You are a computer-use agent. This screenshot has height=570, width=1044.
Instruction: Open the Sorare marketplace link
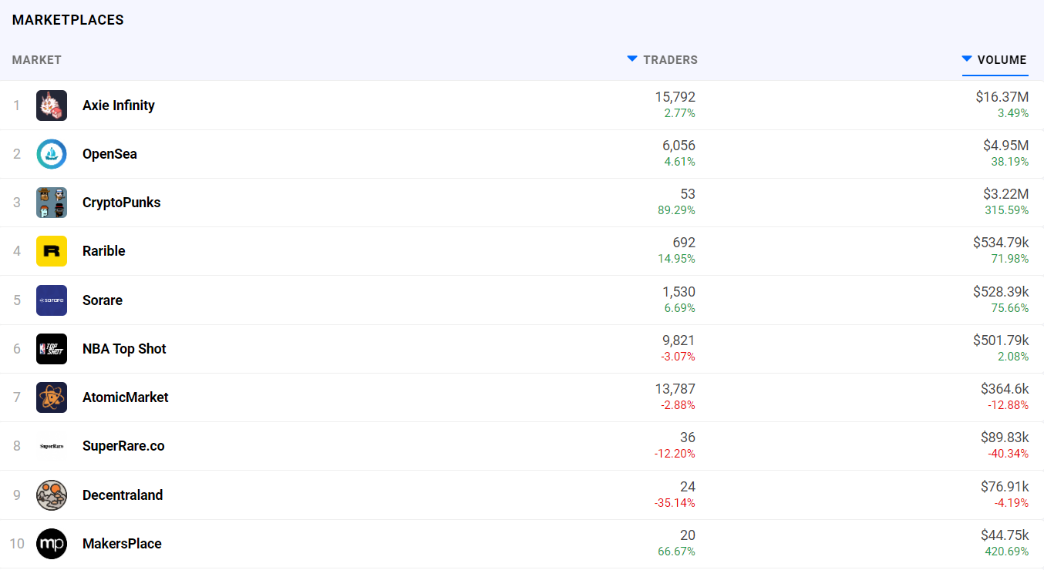click(103, 300)
